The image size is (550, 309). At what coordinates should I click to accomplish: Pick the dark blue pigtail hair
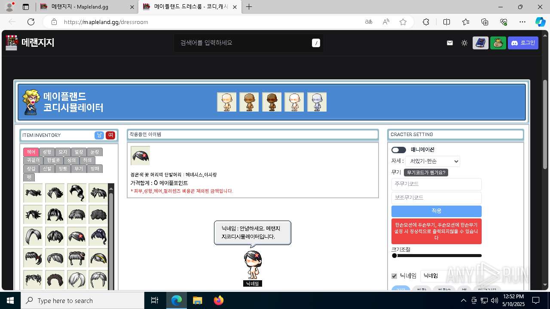click(98, 236)
